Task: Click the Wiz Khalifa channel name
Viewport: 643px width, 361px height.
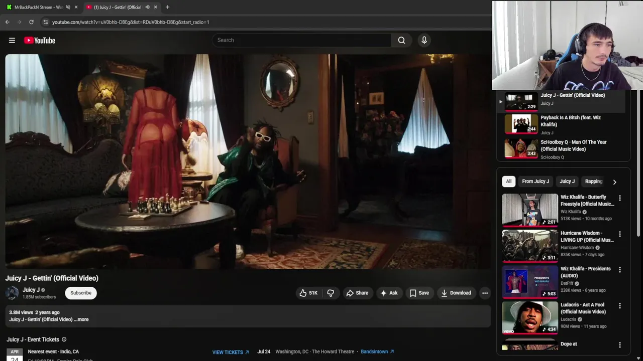Action: (571, 212)
